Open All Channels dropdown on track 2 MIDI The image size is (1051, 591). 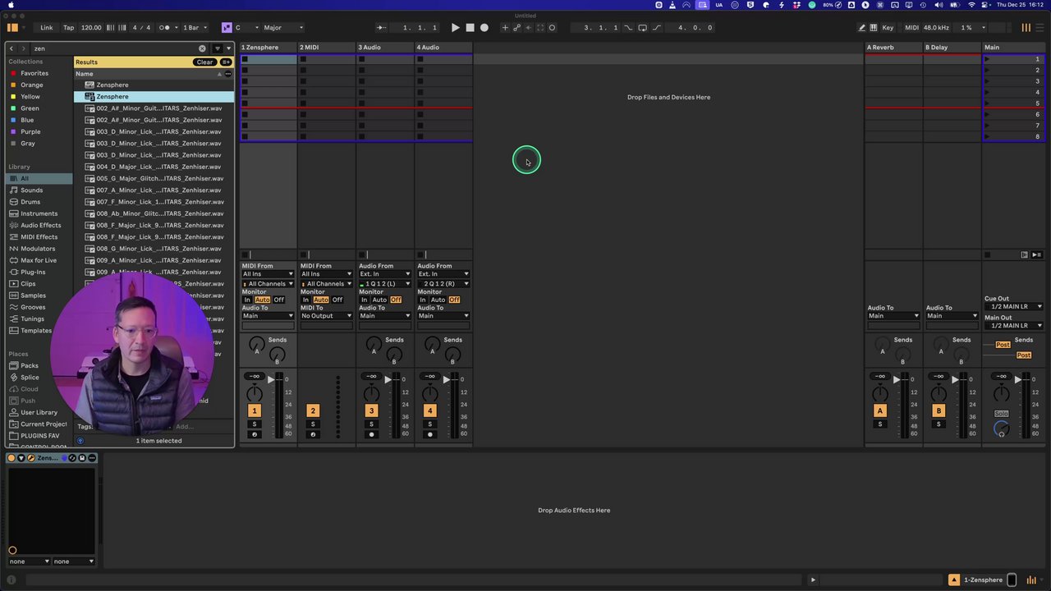pos(326,284)
